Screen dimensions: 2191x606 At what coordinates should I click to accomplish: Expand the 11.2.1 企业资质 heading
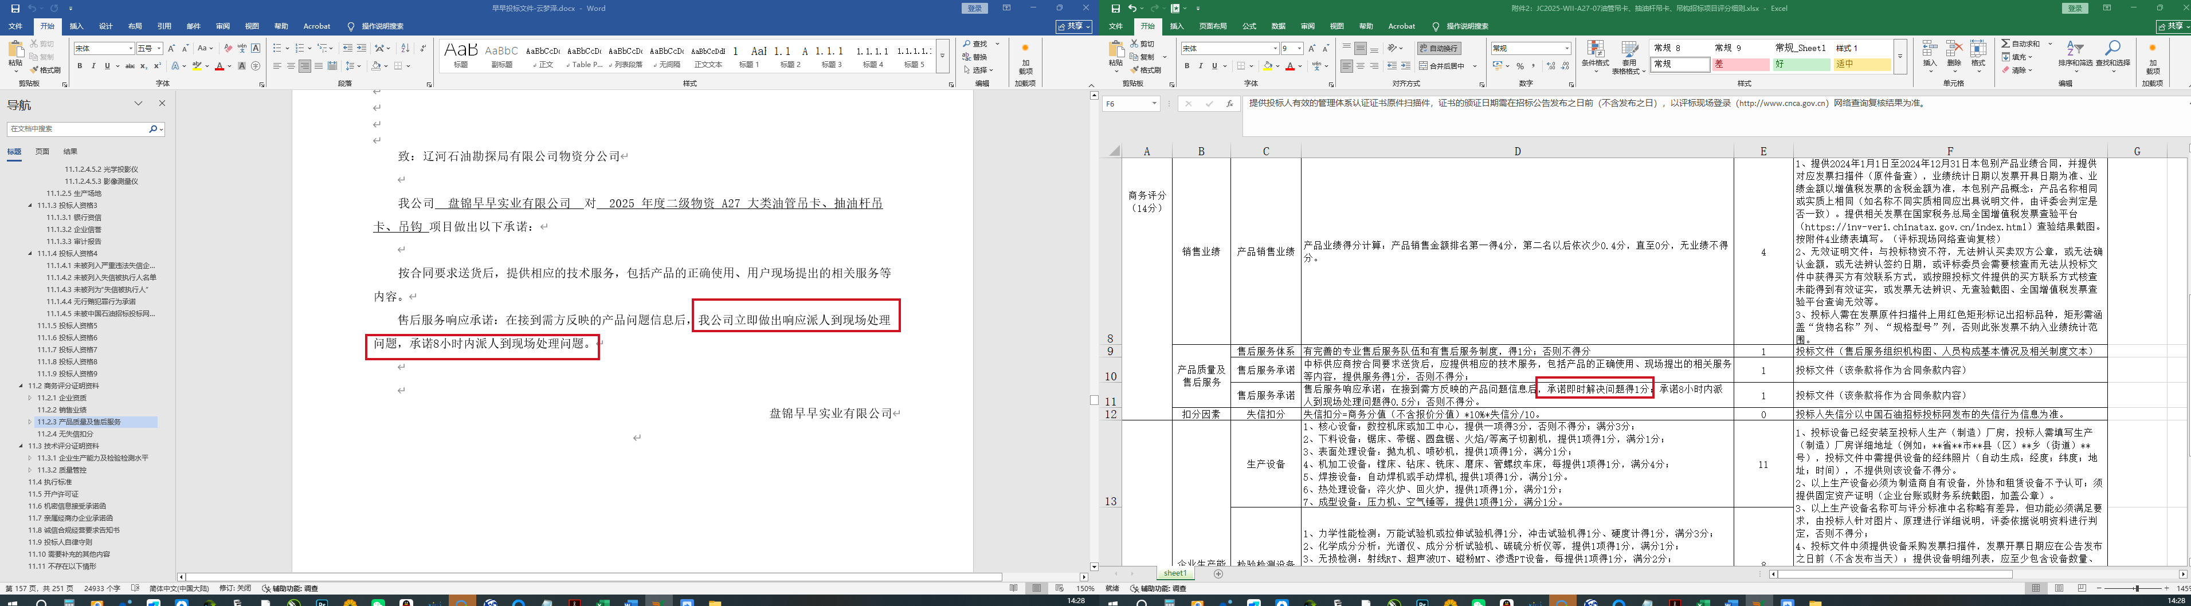[30, 398]
